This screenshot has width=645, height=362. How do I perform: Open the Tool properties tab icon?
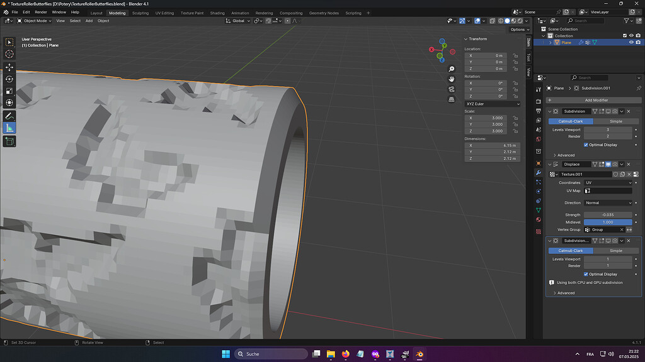[x=539, y=90]
